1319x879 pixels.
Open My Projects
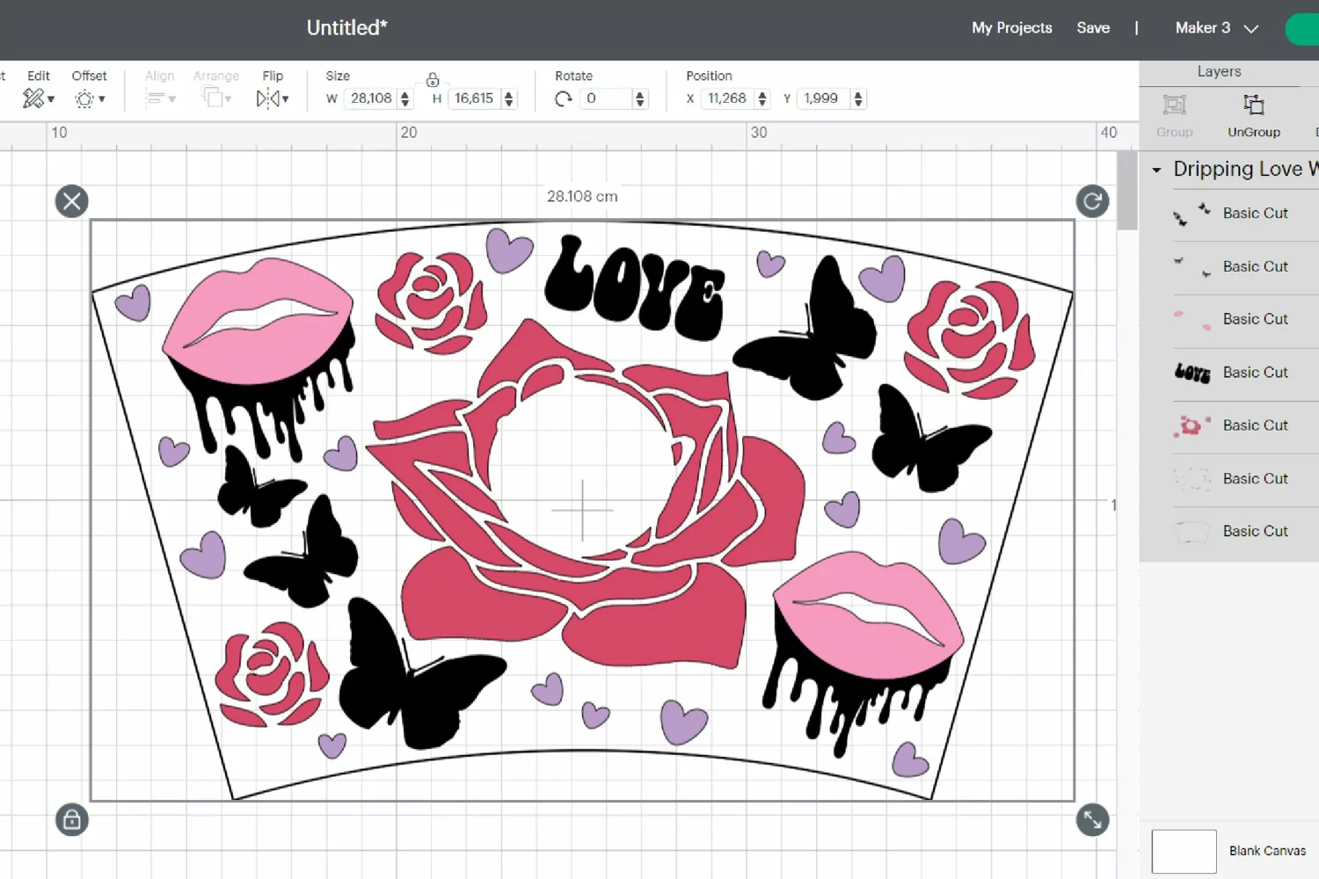pyautogui.click(x=1012, y=28)
